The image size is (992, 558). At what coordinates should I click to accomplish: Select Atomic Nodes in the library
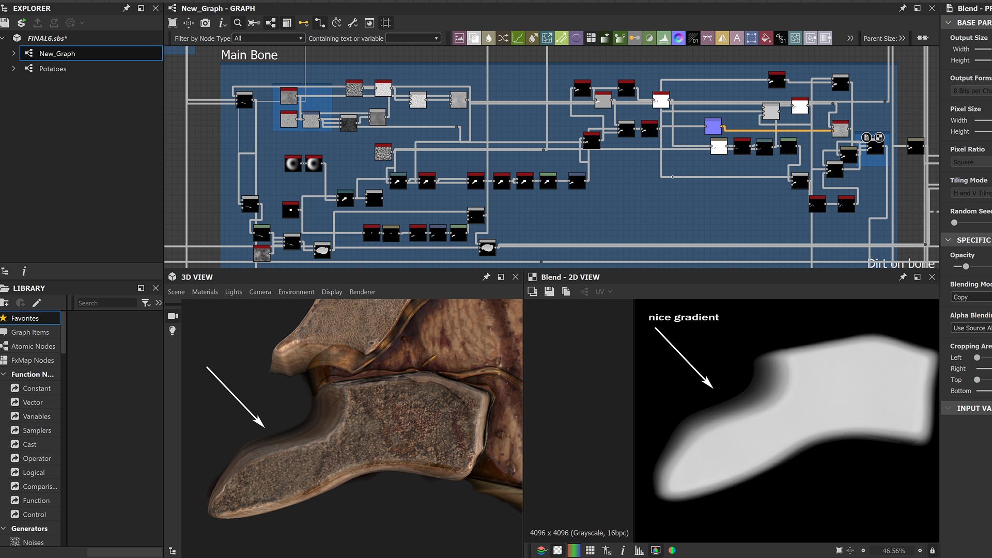click(33, 346)
